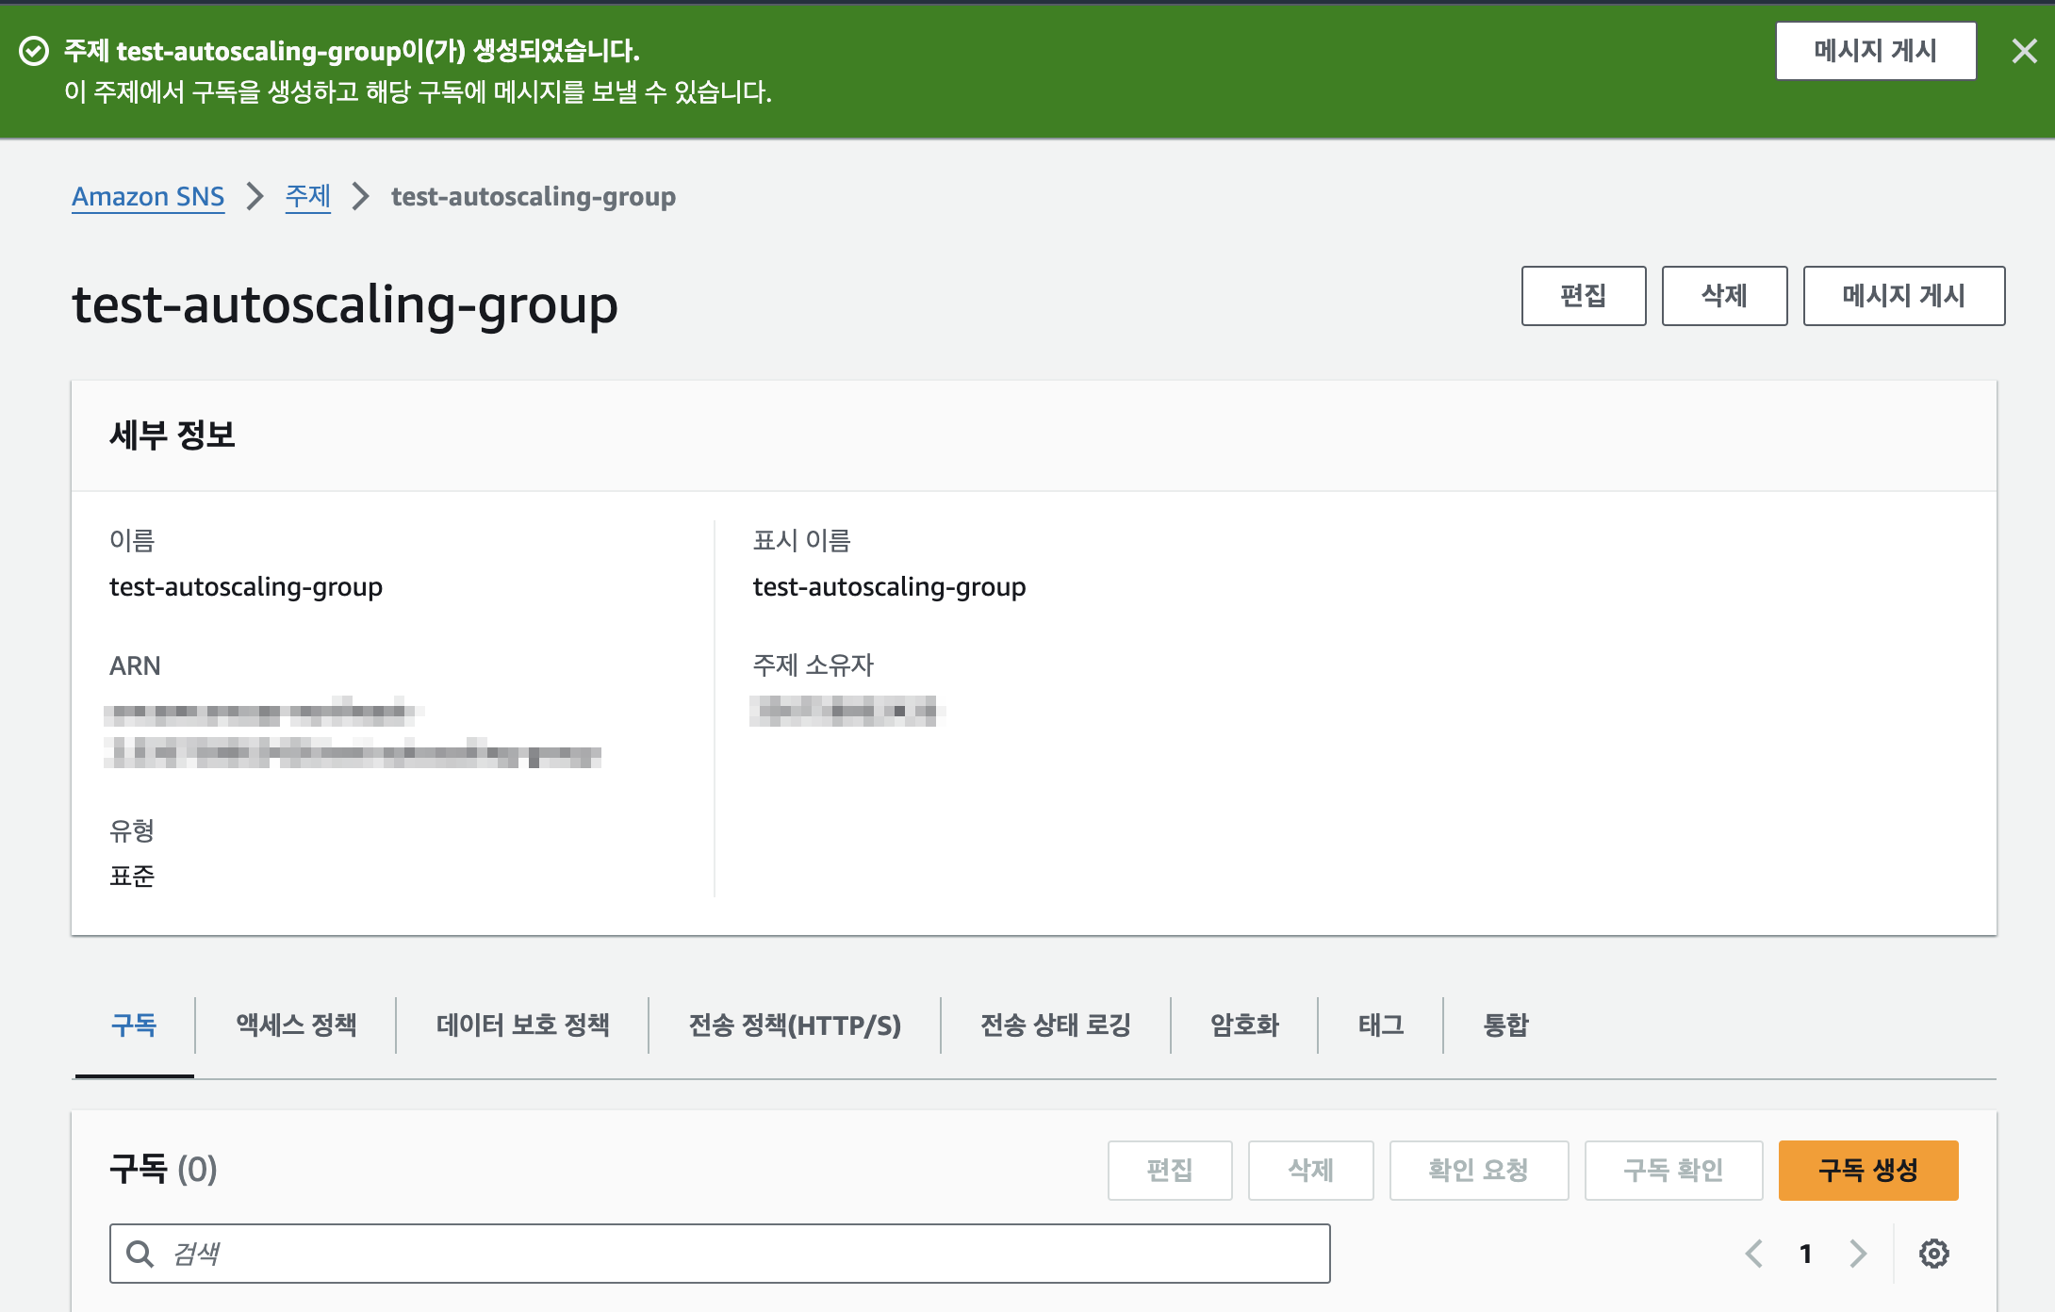Viewport: 2055px width, 1312px height.
Task: Click 메시지 게시 button in green banner
Action: [1875, 51]
